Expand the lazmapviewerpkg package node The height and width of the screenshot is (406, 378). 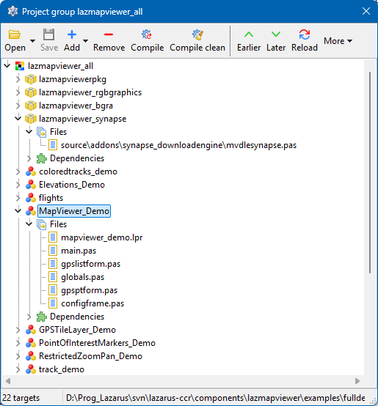coord(18,79)
